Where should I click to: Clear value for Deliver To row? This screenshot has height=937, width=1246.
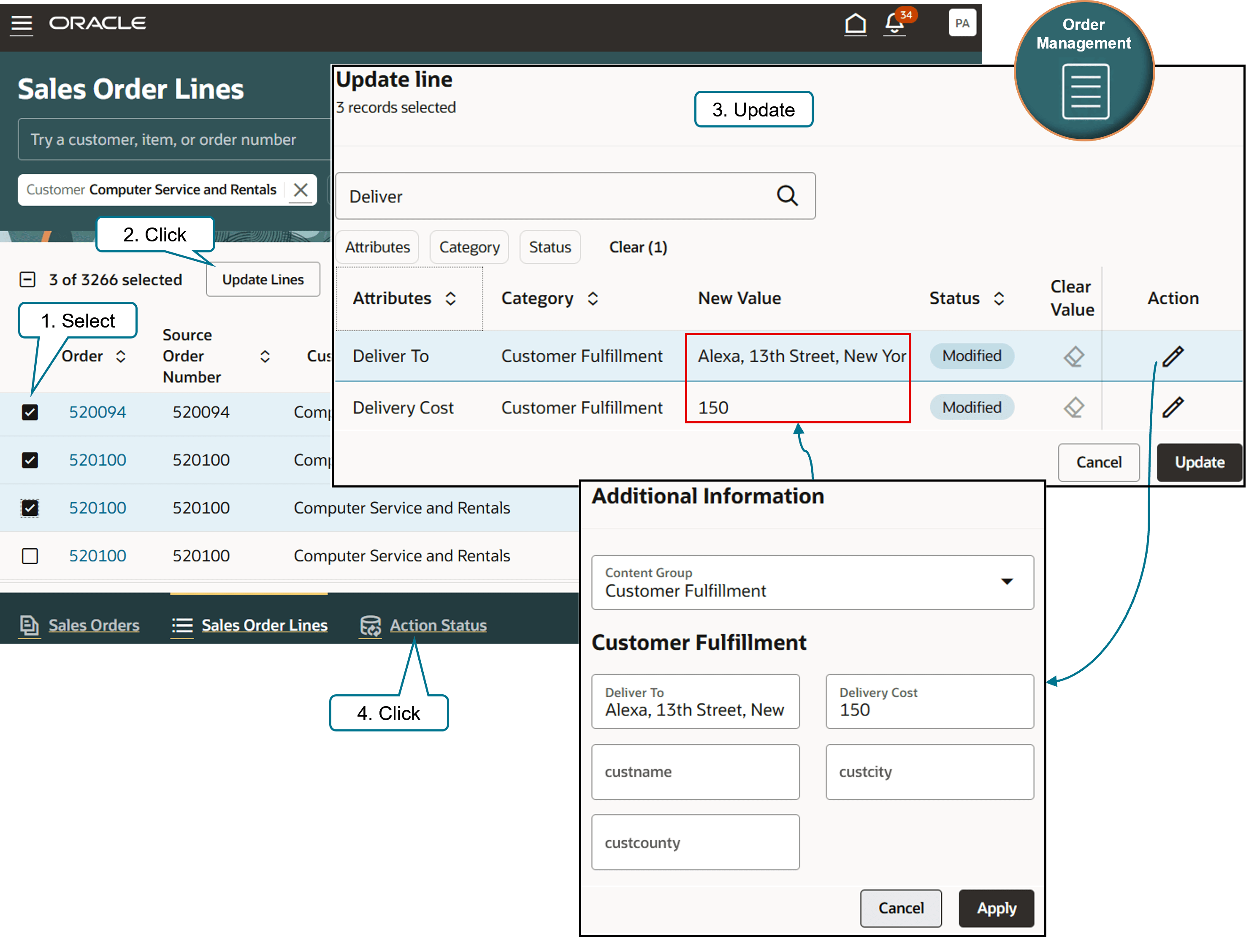click(1074, 356)
